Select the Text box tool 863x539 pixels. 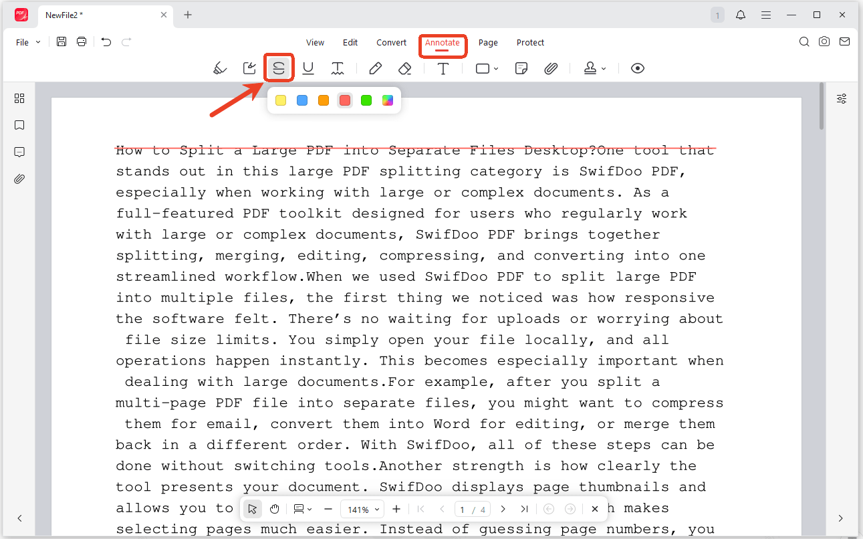pyautogui.click(x=443, y=68)
